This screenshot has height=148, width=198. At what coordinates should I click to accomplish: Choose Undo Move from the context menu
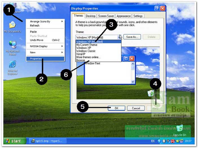(x=45, y=40)
